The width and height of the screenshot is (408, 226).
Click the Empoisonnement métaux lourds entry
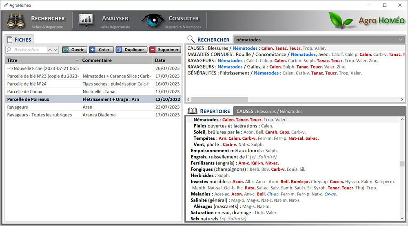[234, 151]
